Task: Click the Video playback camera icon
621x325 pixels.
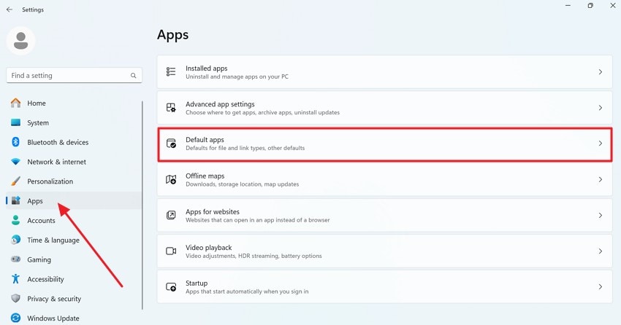Action: click(171, 251)
